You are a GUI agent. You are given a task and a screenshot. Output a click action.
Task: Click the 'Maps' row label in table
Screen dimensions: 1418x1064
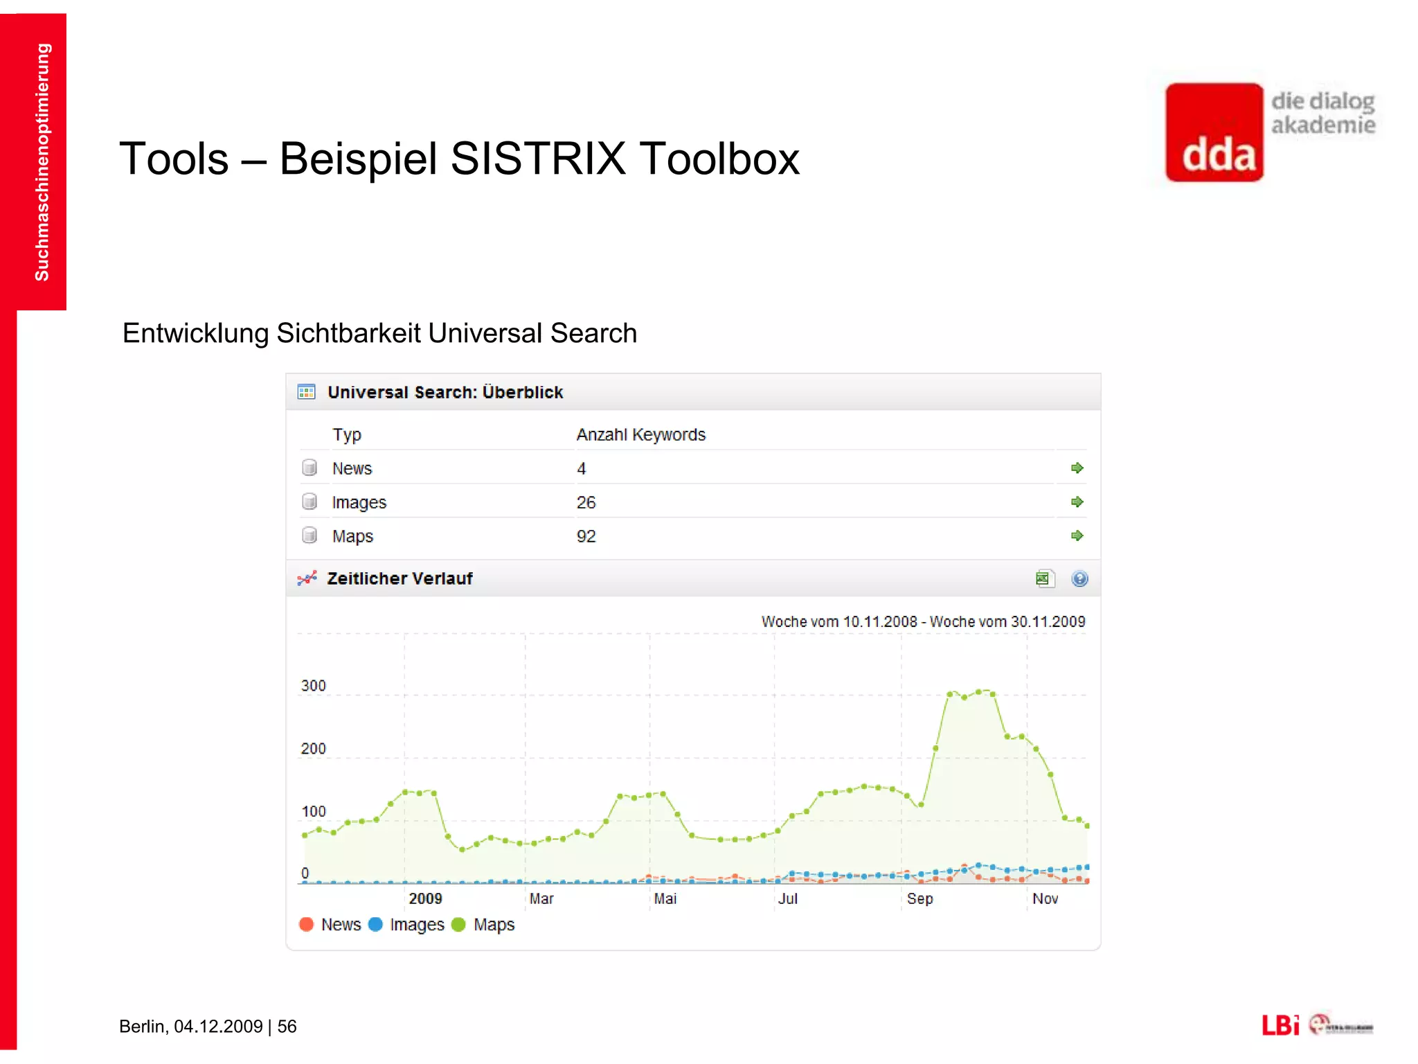[352, 536]
